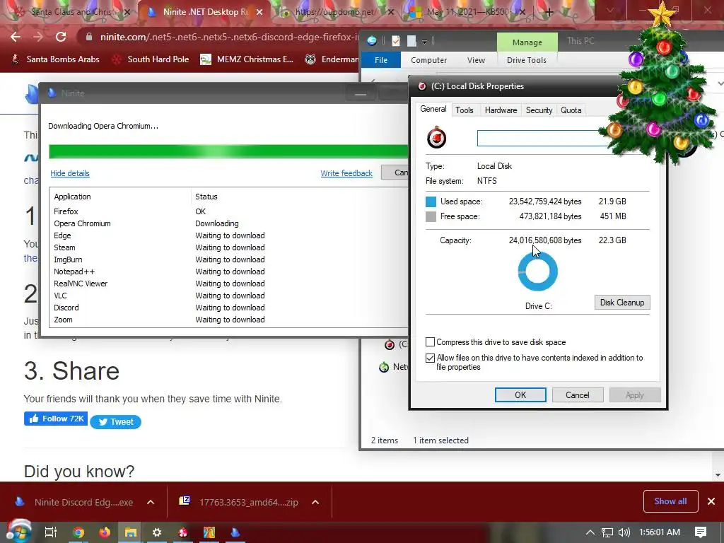The width and height of the screenshot is (724, 543).
Task: Click Explorer quick access properties icon
Action: [x=396, y=41]
